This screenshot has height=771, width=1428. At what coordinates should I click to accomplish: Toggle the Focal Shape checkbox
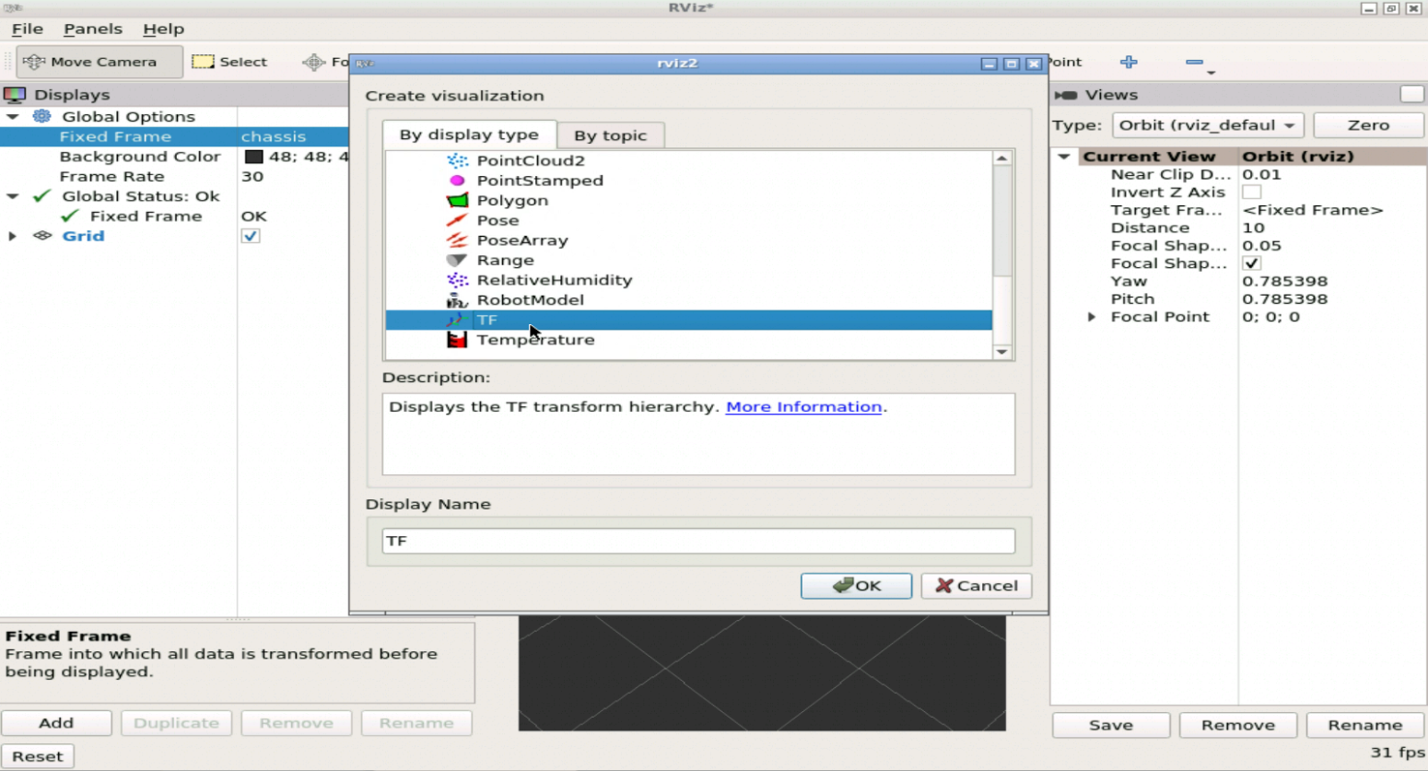pyautogui.click(x=1251, y=263)
